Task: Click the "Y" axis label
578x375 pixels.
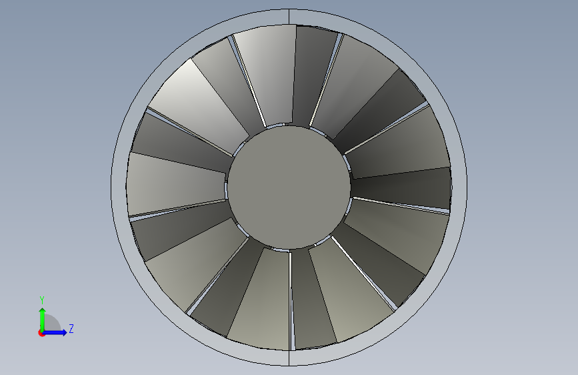Action: coord(42,300)
